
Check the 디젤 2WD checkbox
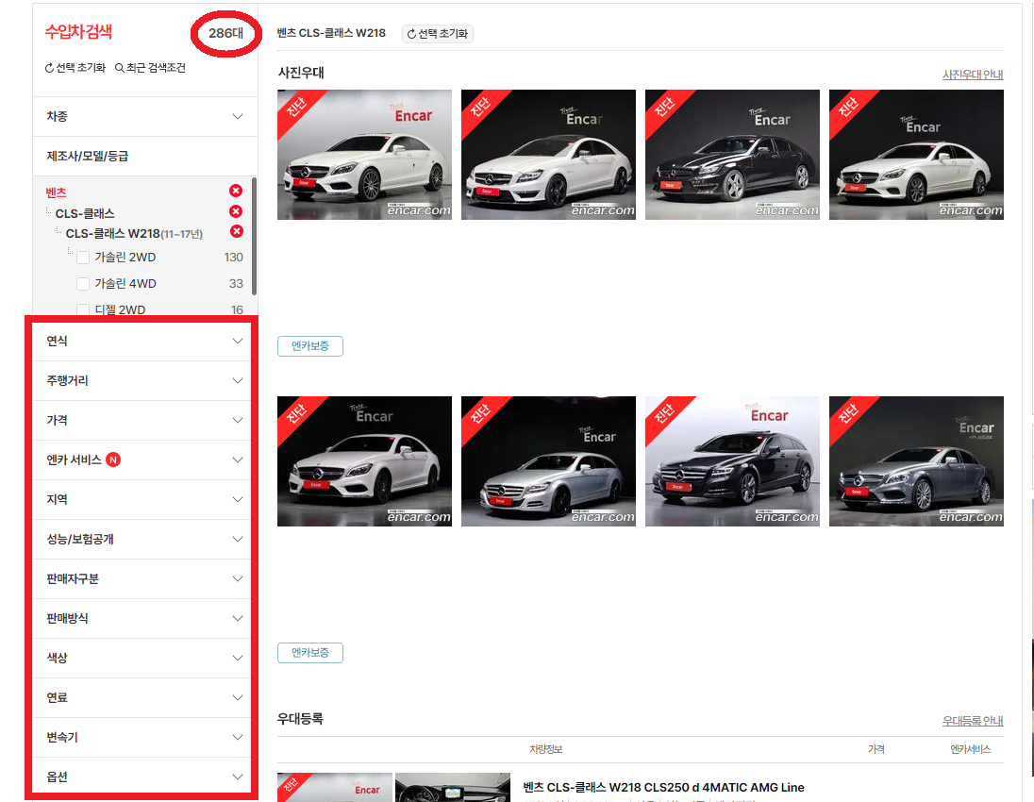tap(83, 309)
